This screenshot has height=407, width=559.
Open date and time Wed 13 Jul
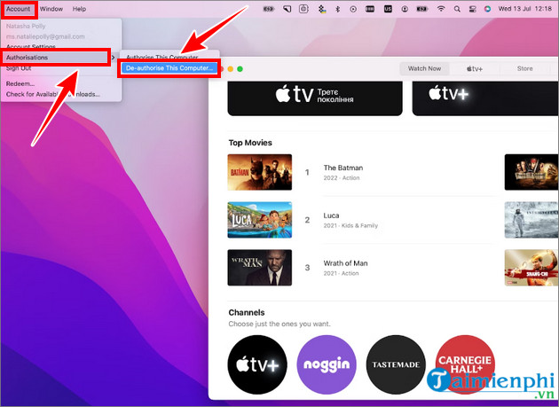click(524, 9)
